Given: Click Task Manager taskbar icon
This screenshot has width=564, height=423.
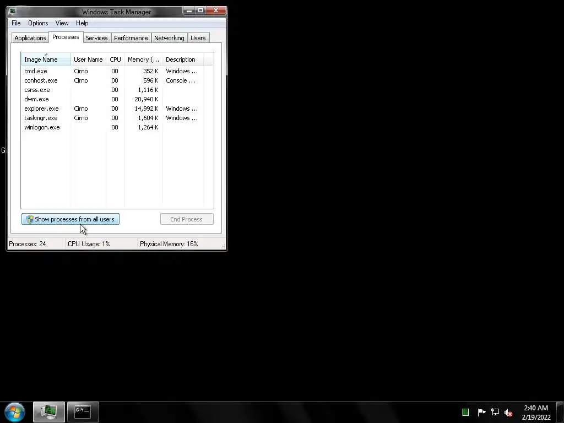Looking at the screenshot, I should point(49,412).
